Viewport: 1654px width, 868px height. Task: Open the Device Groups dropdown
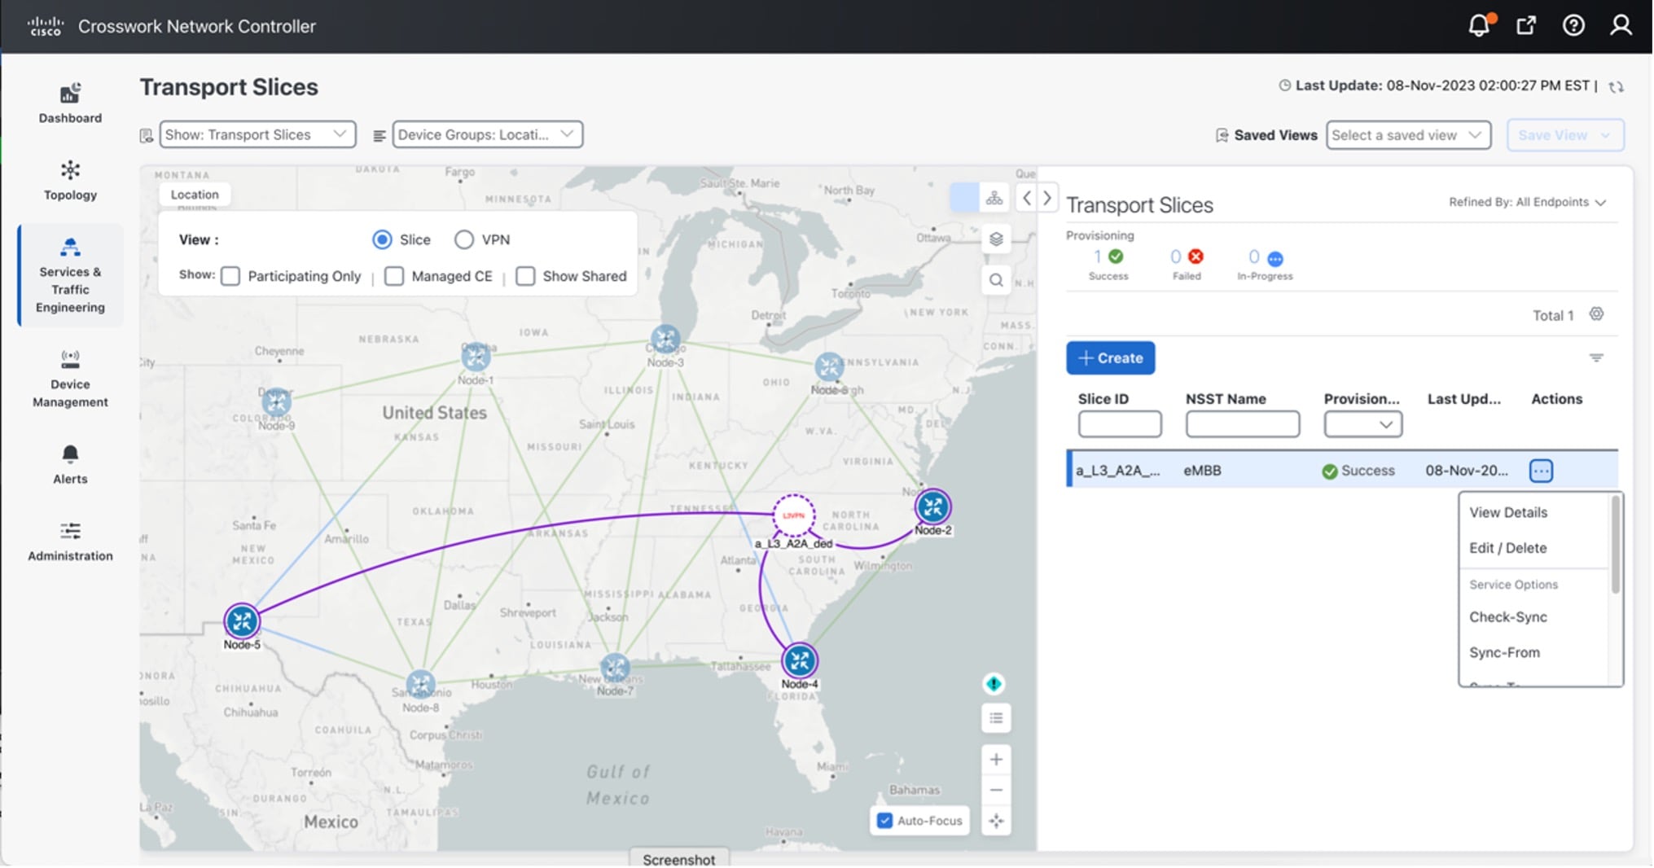click(x=487, y=134)
